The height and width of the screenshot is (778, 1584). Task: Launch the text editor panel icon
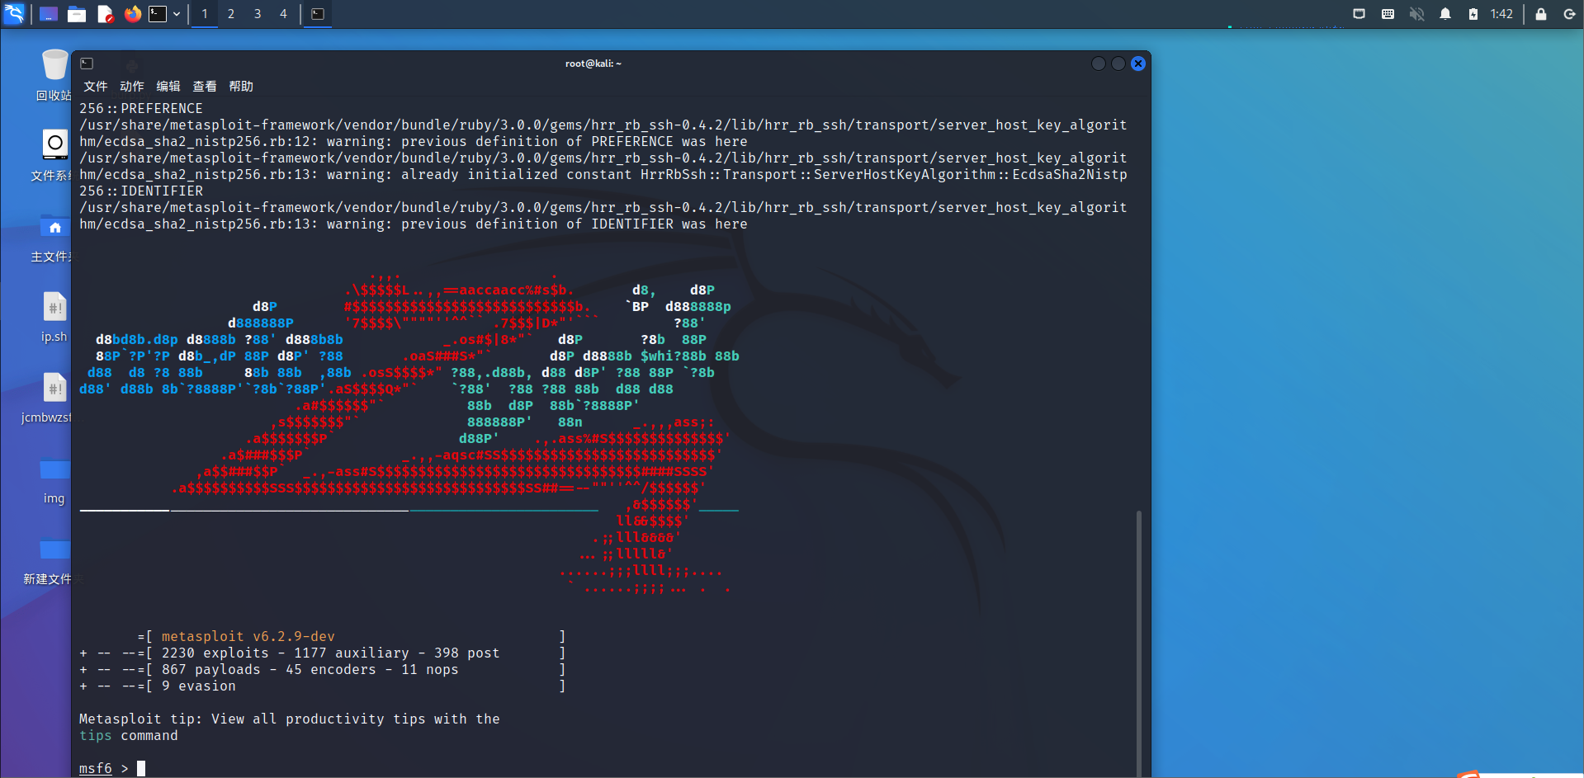point(105,14)
